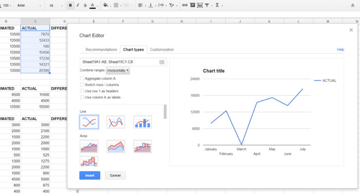The width and height of the screenshot is (360, 194).
Task: Open the text color picker
Action: click(93, 6)
